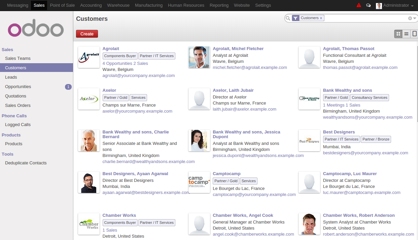Switch to kanban view icon
Screen dimensions: 418x240
coord(398,34)
